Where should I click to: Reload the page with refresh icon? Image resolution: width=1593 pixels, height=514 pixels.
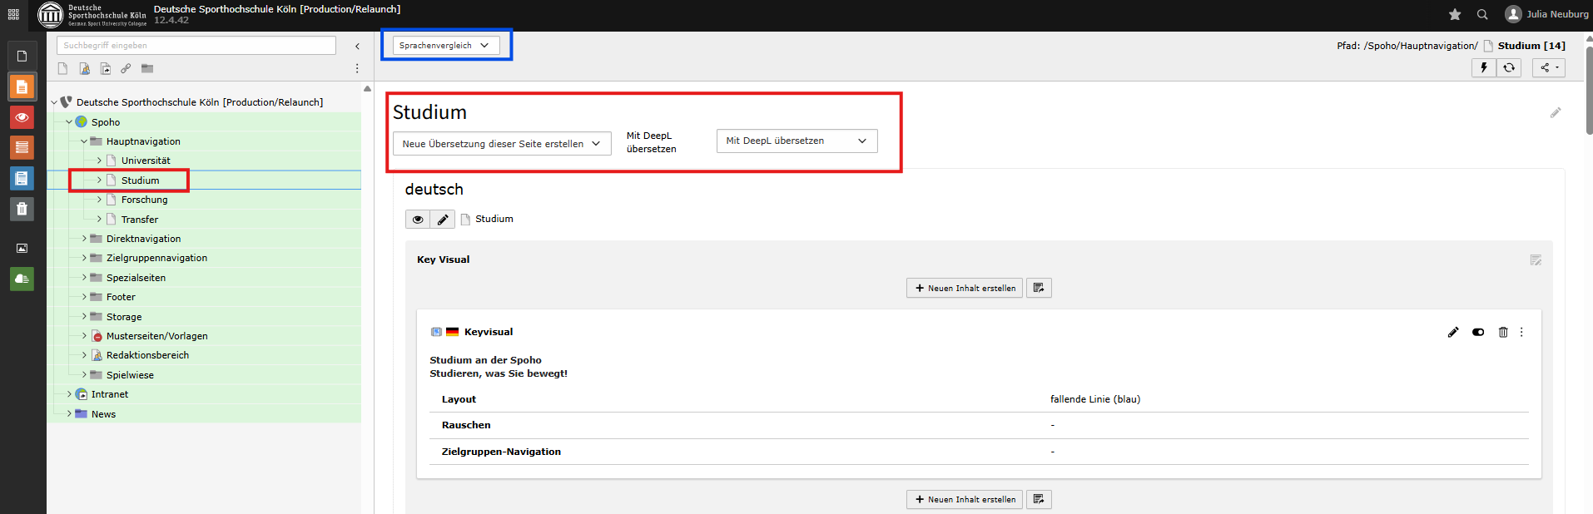click(1509, 68)
